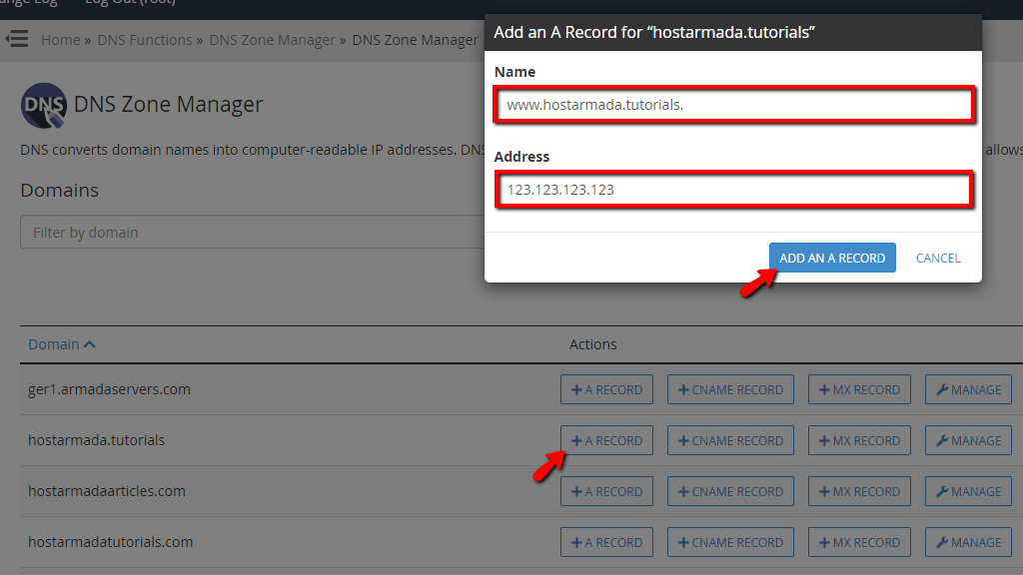1023x575 pixels.
Task: Focus the Filter by domain search box
Action: 252,232
